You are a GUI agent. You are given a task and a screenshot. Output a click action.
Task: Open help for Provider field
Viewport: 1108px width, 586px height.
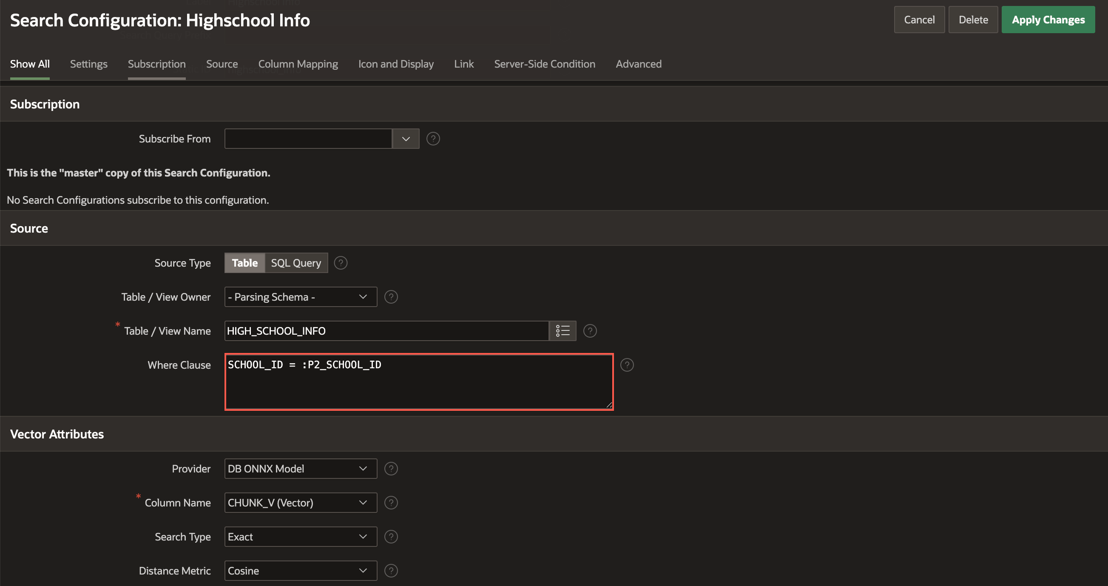tap(391, 468)
